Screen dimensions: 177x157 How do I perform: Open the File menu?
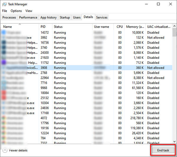(4, 11)
